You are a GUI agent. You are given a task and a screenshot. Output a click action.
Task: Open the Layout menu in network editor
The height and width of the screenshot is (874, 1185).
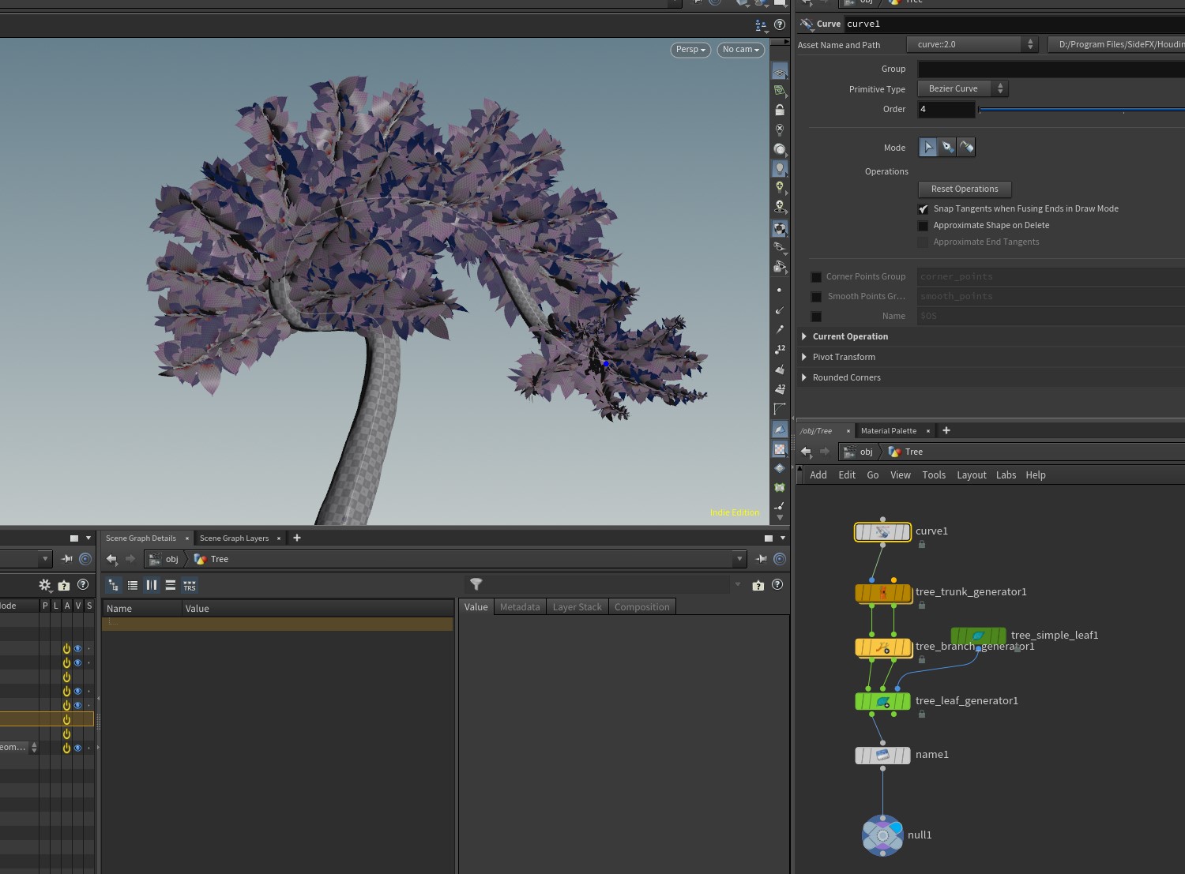pyautogui.click(x=972, y=475)
